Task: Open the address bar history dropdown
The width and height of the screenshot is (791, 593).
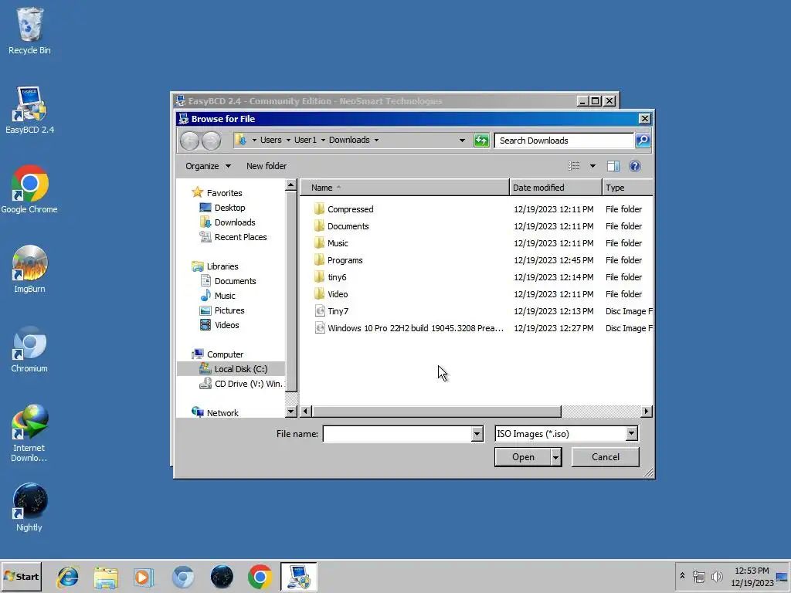Action: click(x=462, y=141)
